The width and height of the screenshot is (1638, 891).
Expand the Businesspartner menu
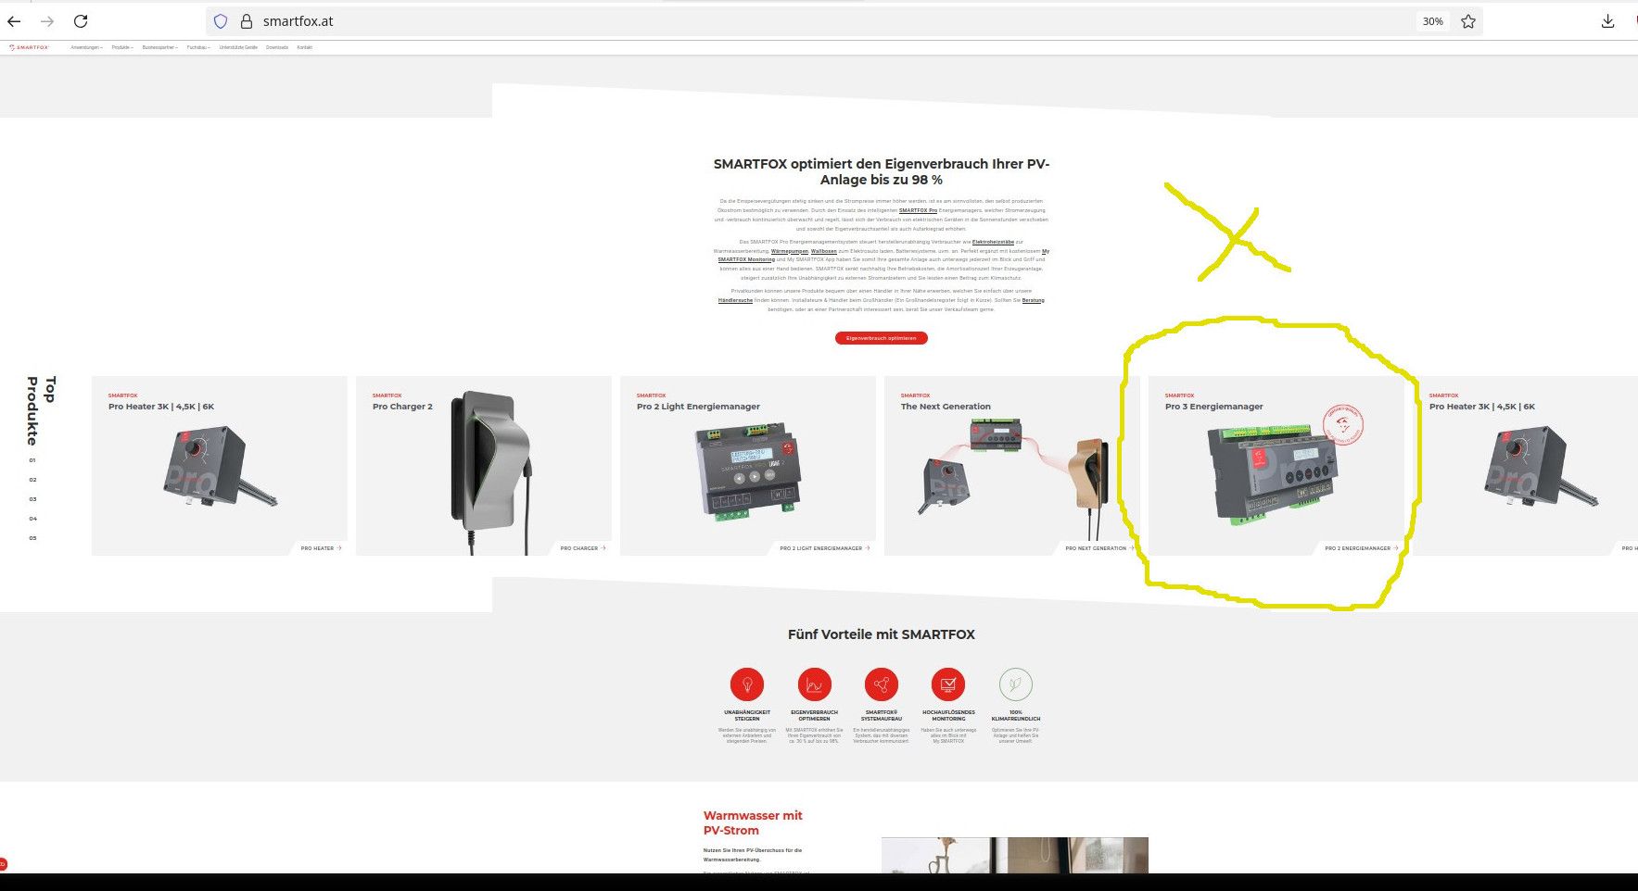tap(160, 47)
